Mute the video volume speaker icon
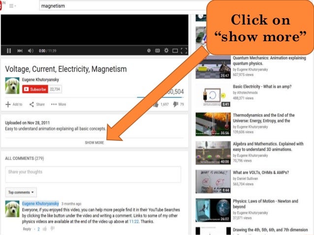The image size is (314, 235). coord(31,51)
